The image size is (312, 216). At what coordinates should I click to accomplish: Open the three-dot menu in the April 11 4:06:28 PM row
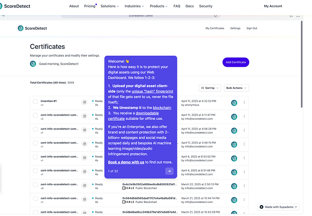coord(244,130)
